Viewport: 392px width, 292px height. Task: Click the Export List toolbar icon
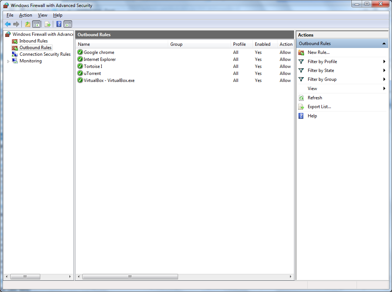[48, 24]
